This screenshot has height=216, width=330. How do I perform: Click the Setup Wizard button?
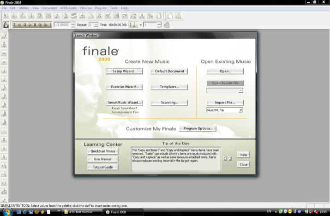(124, 71)
